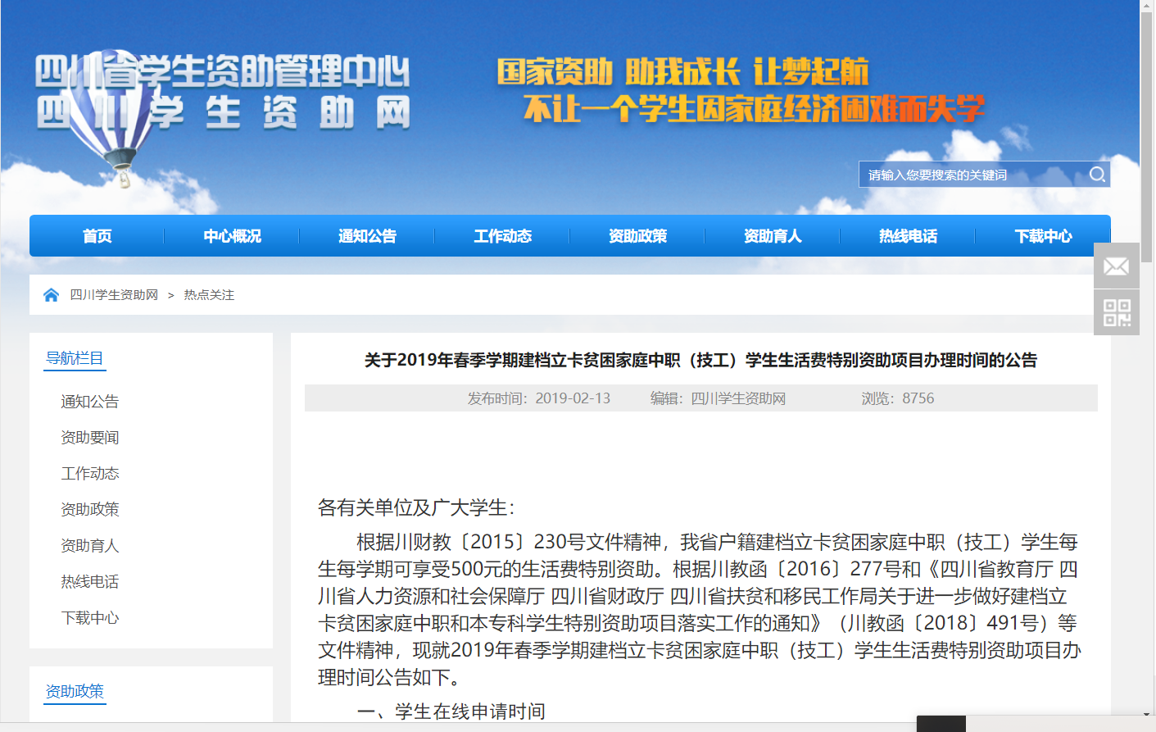This screenshot has width=1156, height=732.
Task: Click the hot air balloon site logo
Action: click(115, 123)
